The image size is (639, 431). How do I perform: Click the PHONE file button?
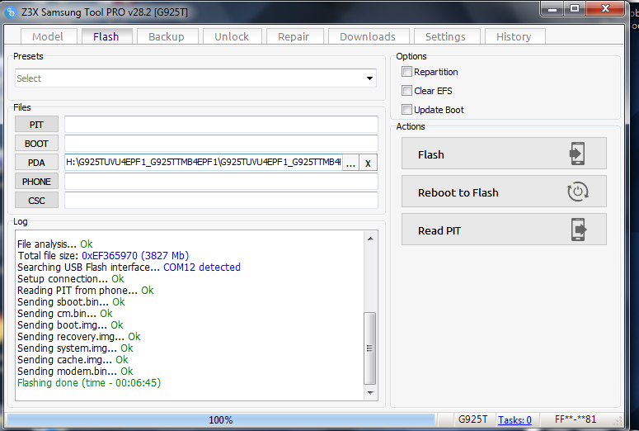36,182
